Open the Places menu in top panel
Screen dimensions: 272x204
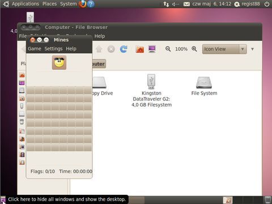point(49,4)
